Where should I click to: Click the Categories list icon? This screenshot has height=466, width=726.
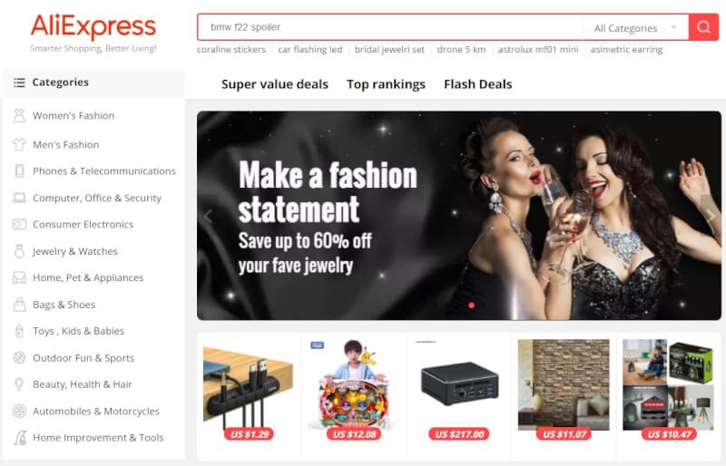(x=19, y=83)
